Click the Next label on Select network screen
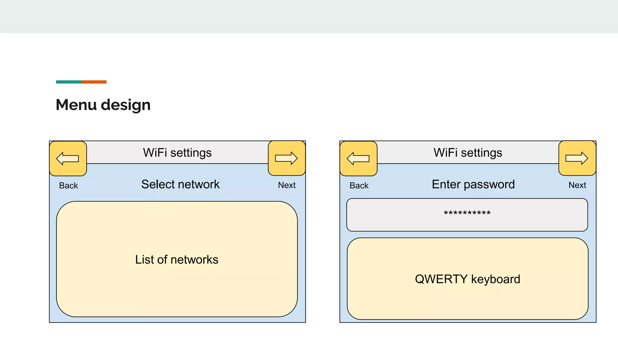Screen dimensions: 618x347 point(287,185)
